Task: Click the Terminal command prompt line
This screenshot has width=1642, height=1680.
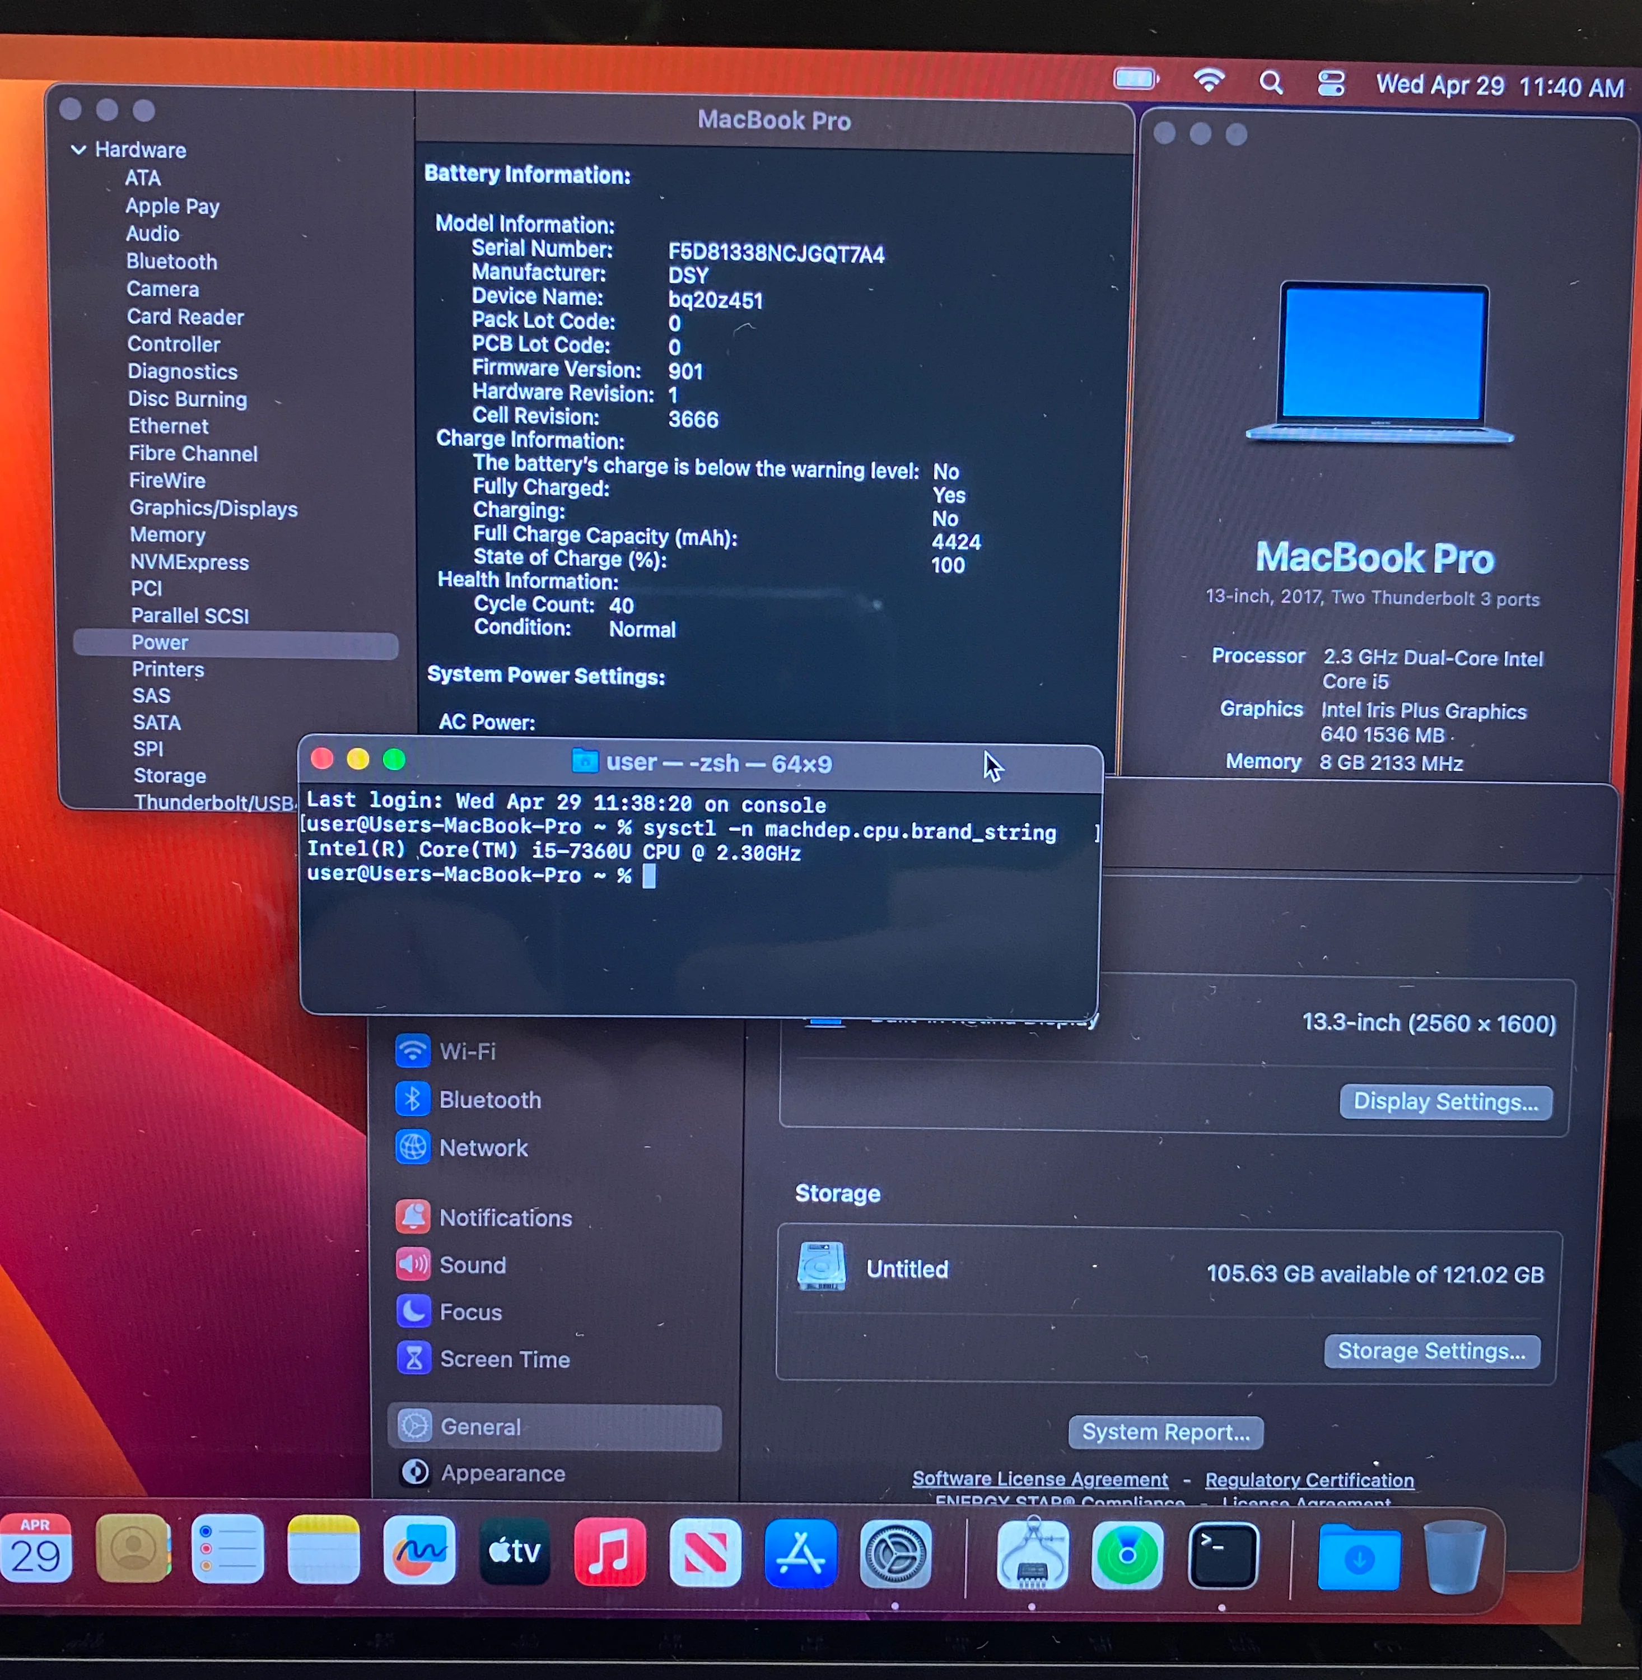Action: coord(481,876)
